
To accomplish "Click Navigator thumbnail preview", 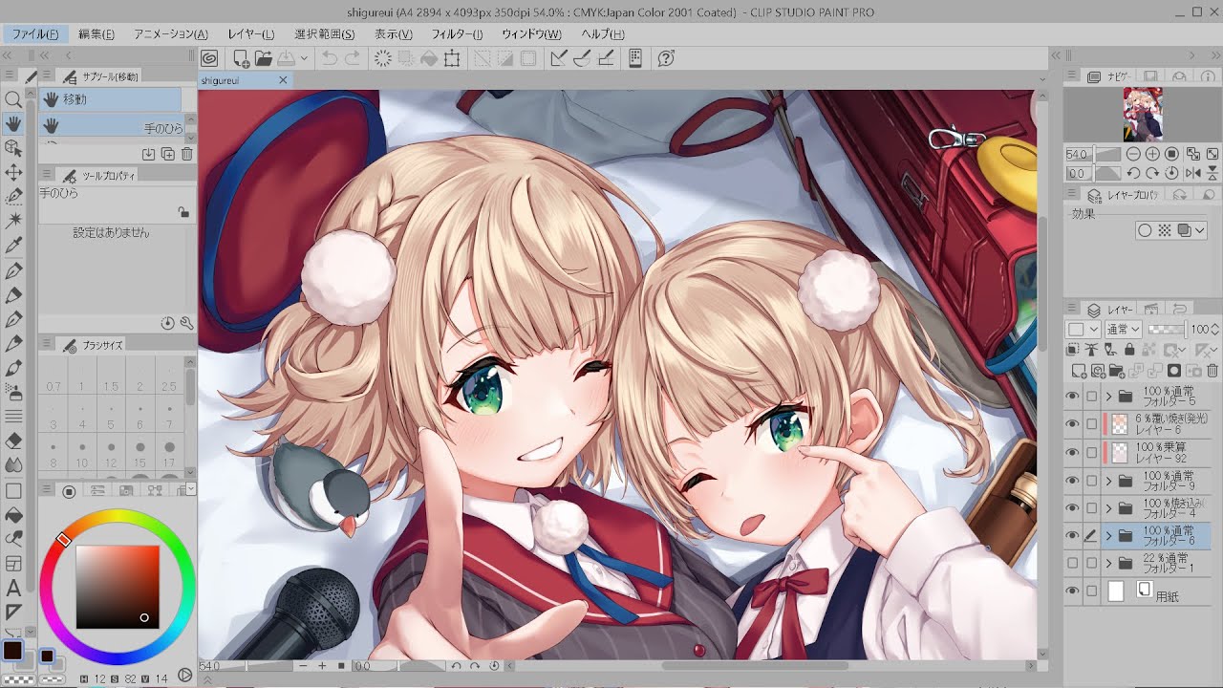I will pos(1142,115).
